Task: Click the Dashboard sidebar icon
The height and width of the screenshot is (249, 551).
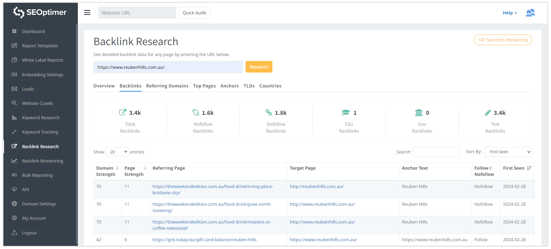Action: pos(14,31)
